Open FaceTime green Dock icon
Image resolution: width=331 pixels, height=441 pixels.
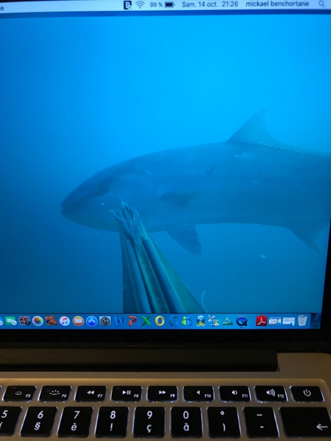tap(11, 321)
